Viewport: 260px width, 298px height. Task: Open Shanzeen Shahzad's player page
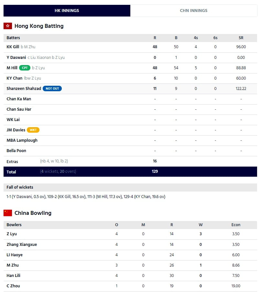(x=24, y=89)
